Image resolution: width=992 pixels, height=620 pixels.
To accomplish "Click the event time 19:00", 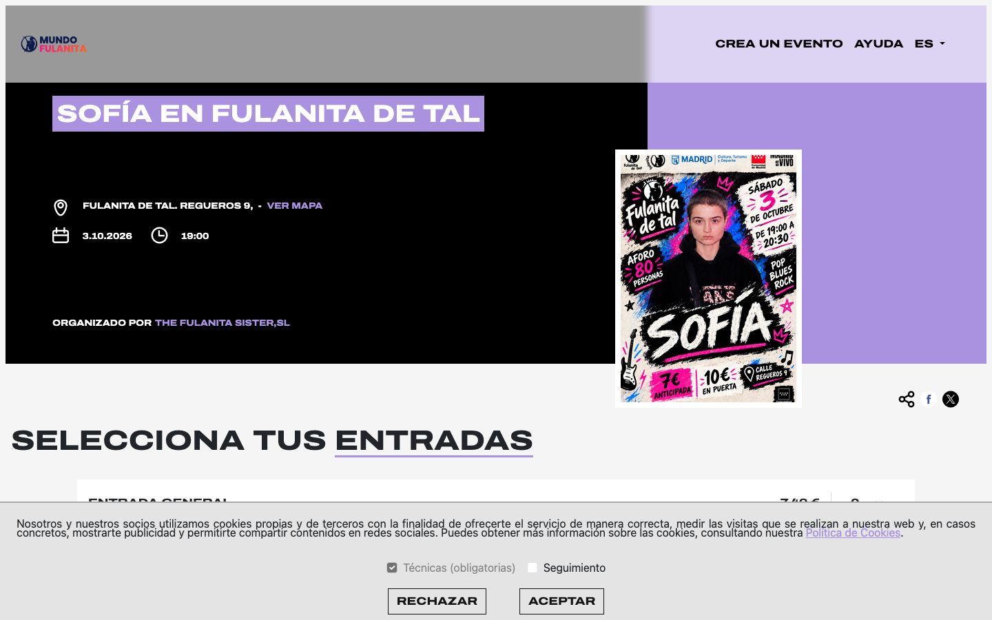I will tap(195, 236).
